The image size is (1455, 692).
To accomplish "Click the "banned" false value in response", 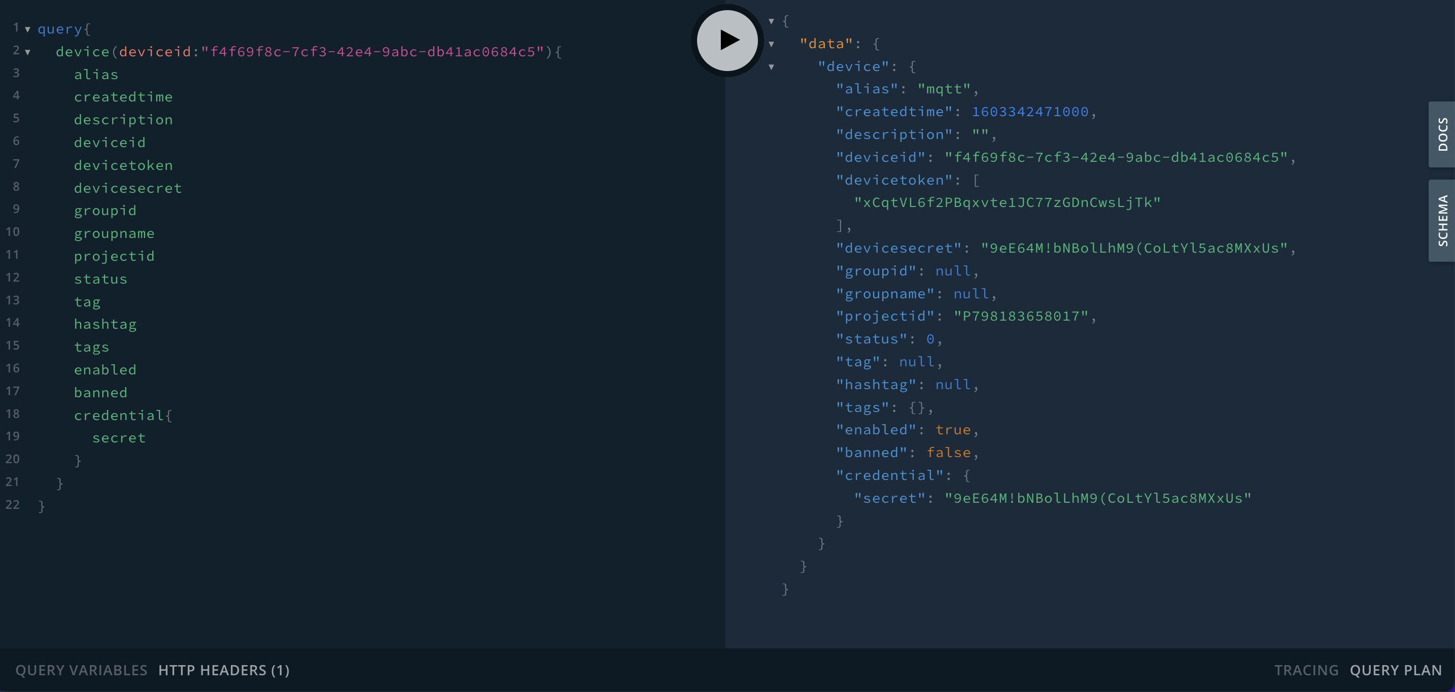I will tap(948, 453).
